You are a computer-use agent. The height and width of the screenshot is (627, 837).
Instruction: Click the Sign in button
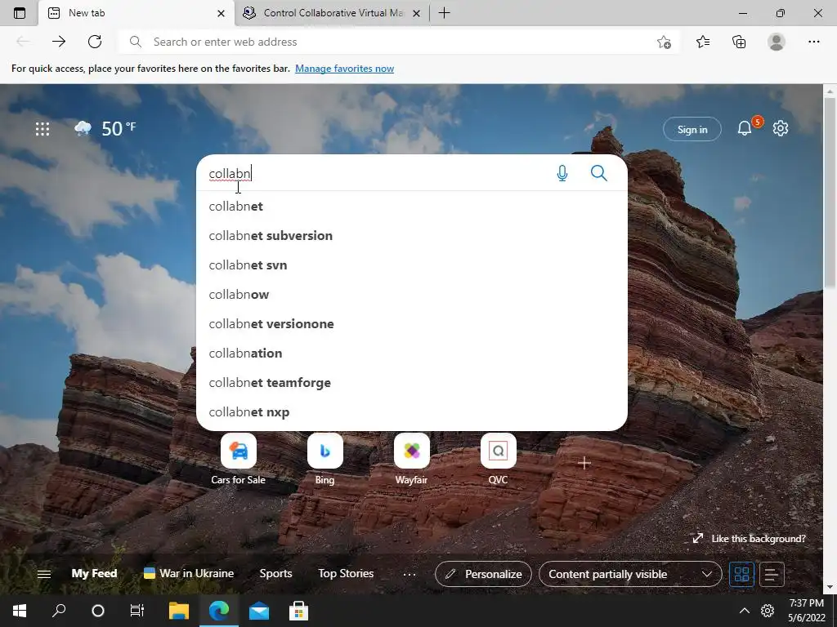(692, 129)
